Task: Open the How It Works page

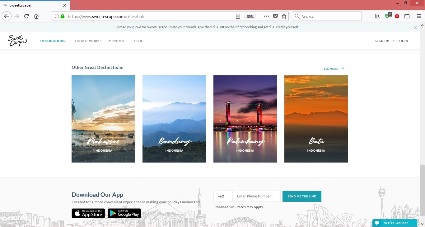Action: click(88, 41)
